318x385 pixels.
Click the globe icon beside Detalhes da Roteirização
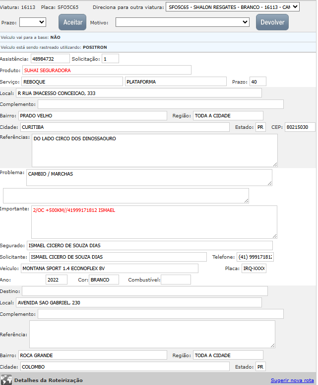click(x=6, y=380)
